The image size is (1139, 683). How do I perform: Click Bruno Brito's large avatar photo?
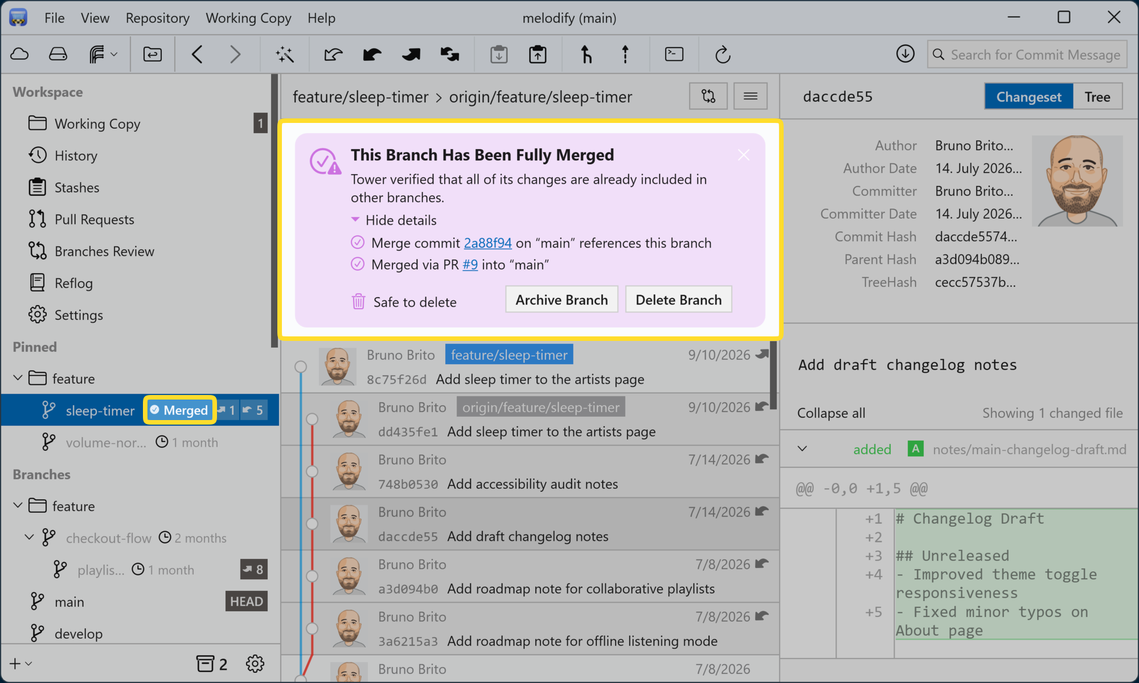click(1077, 180)
